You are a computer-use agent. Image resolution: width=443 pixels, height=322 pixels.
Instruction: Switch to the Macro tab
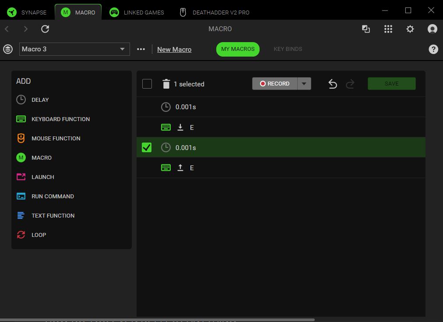tap(78, 12)
